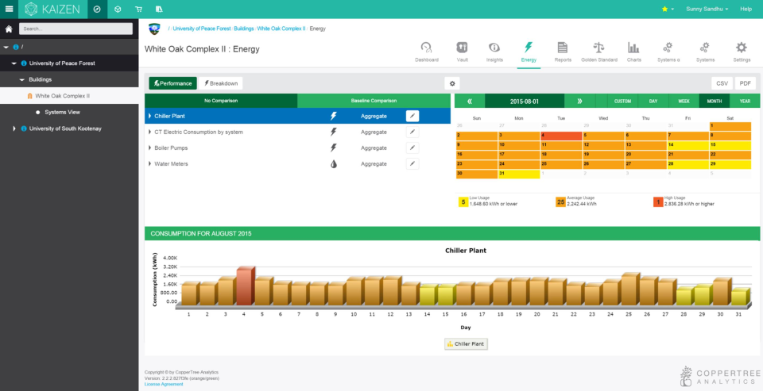This screenshot has height=391, width=763.
Task: Open the hamburger menu icon
Action: coord(9,9)
